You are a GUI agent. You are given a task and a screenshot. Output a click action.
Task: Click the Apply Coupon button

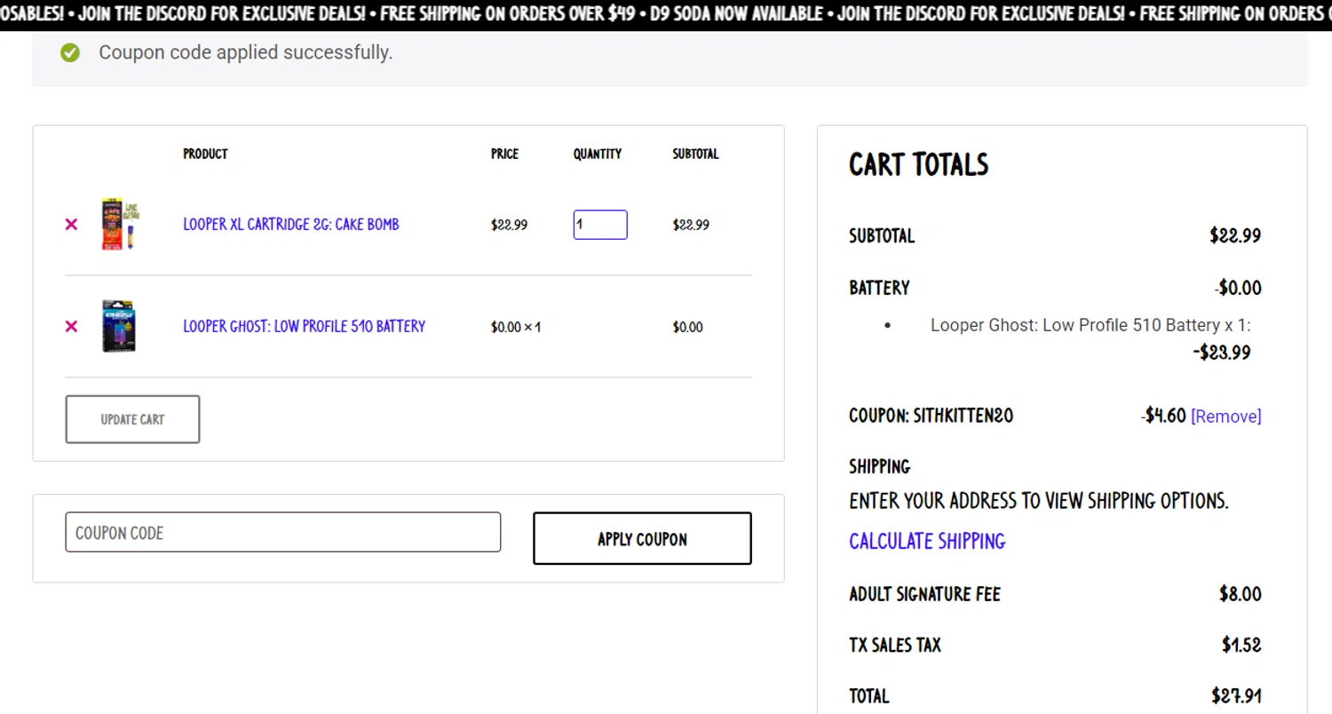point(642,538)
